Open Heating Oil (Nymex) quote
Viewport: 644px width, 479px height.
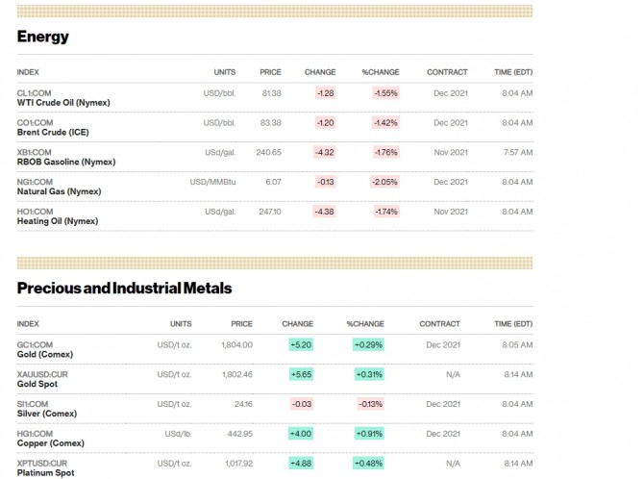click(x=57, y=221)
